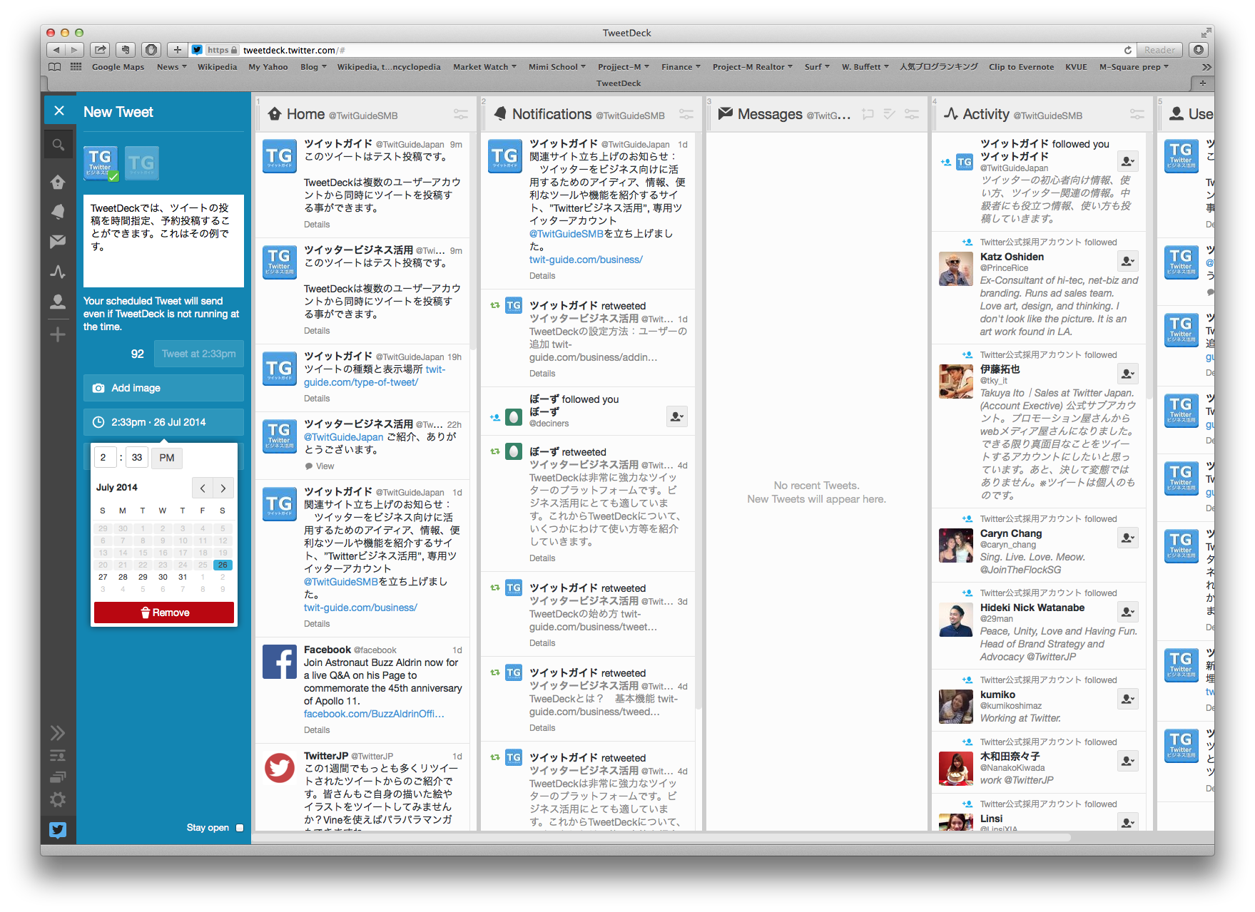
Task: Open Wikipedia bookmark
Action: (217, 67)
